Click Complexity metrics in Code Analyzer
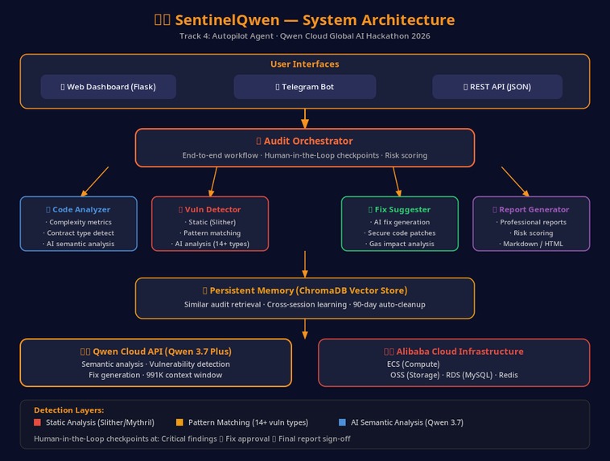610x461 pixels. pos(79,222)
